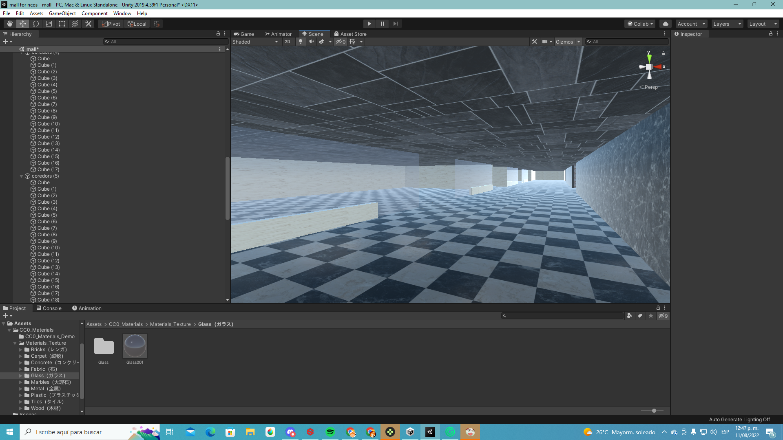Toggle scene lighting bulb
The width and height of the screenshot is (783, 440).
[301, 42]
